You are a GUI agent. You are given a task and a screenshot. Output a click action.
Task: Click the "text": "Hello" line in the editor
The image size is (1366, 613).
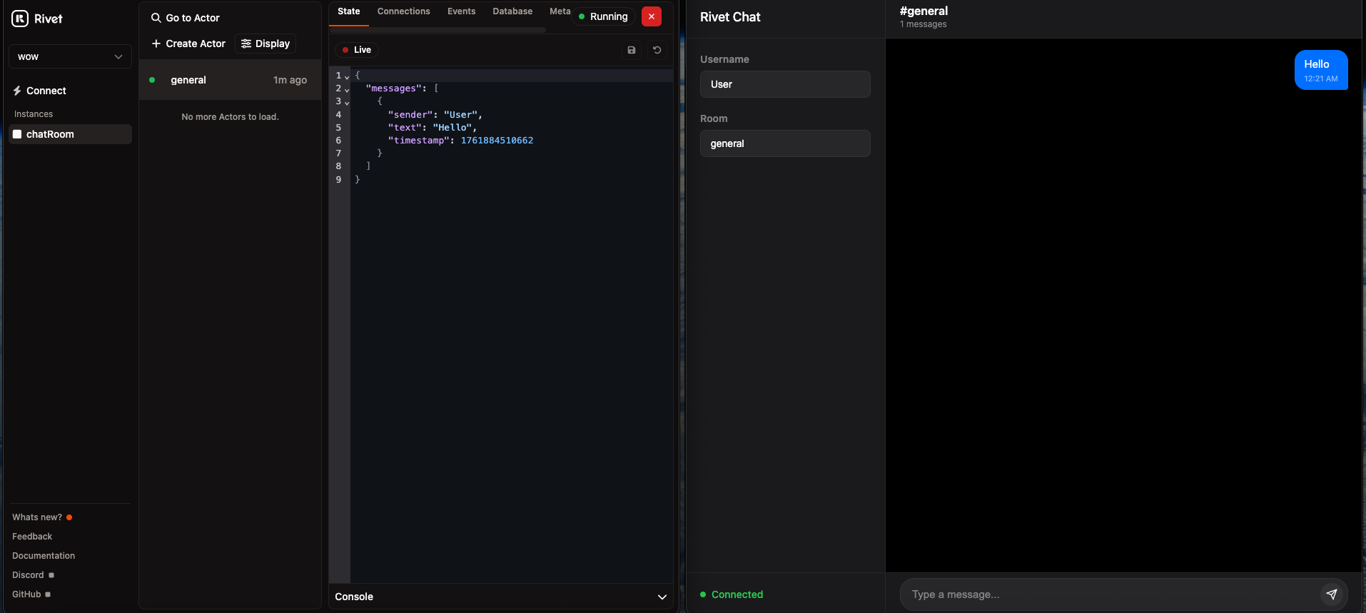432,128
